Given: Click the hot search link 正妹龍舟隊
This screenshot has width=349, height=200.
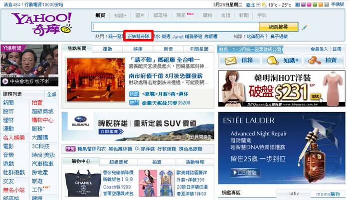Looking at the screenshot, I should click(x=139, y=36).
